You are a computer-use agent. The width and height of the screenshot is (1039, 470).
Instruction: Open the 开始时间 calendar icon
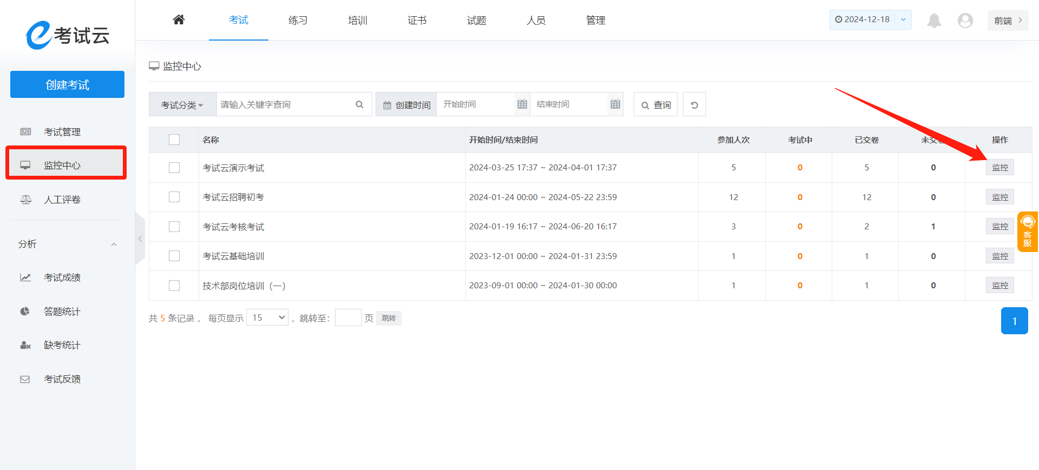(522, 104)
